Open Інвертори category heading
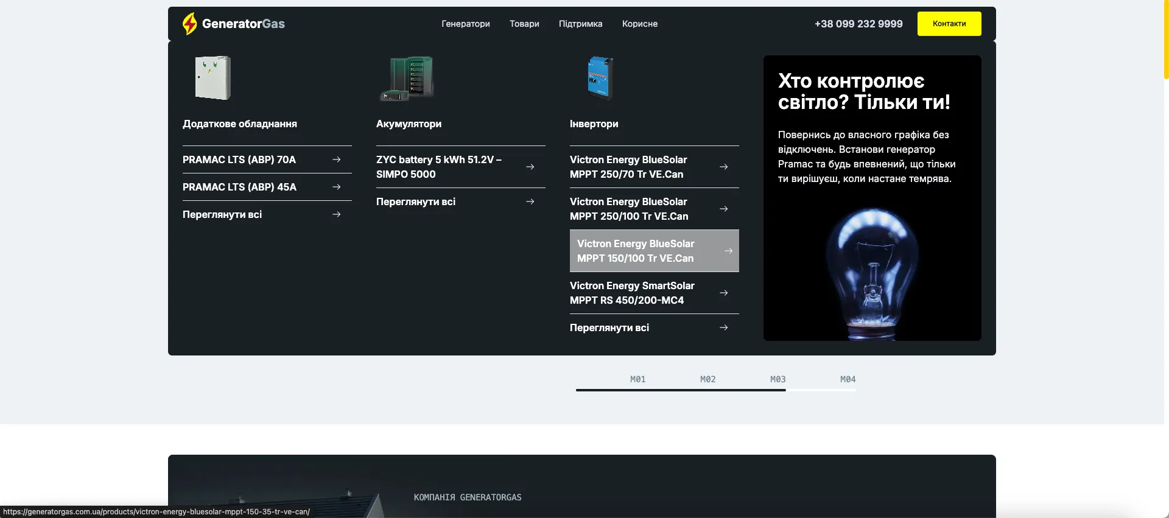 coord(594,124)
